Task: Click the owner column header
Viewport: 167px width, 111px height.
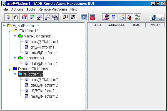Action: [155, 25]
